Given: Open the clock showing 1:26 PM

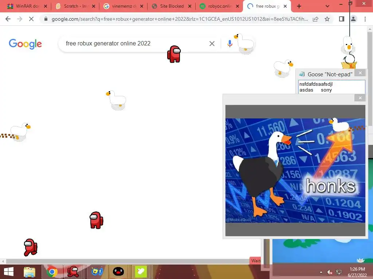Looking at the screenshot, I should [x=357, y=272].
